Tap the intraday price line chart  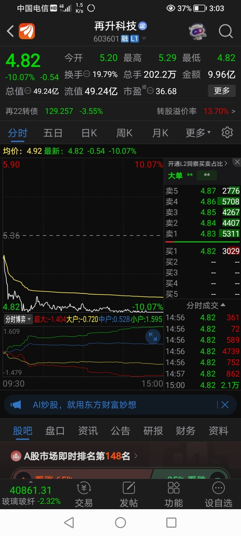click(x=83, y=236)
